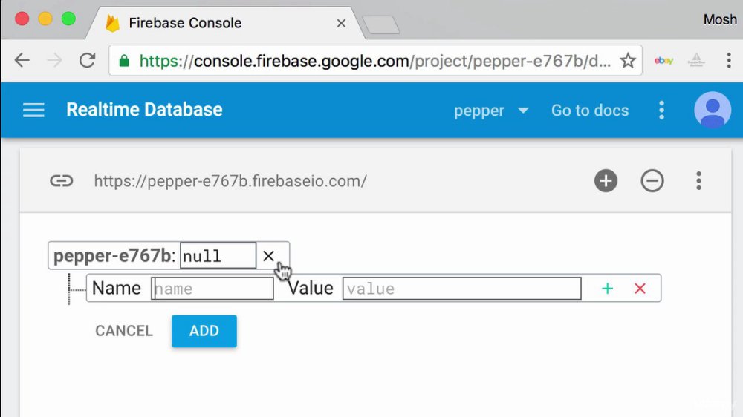This screenshot has width=743, height=417.
Task: Clear the null value with X icon
Action: pyautogui.click(x=268, y=256)
